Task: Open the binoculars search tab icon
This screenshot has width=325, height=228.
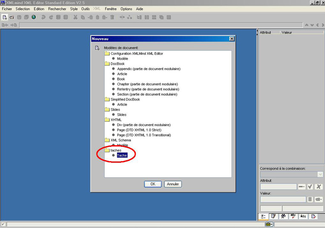Action: coord(283,217)
